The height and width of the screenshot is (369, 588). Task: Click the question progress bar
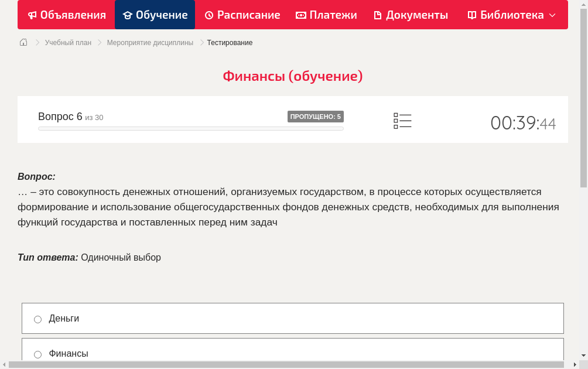[190, 128]
